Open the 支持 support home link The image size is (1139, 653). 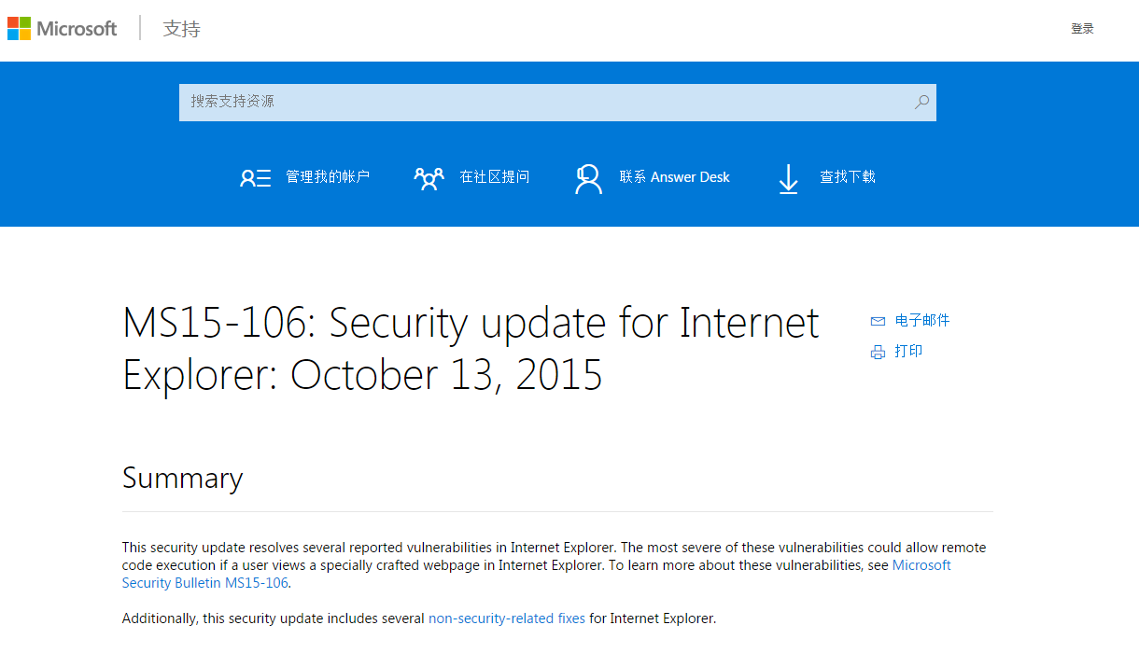182,28
